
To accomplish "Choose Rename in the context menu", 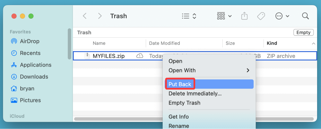I will point(209,126).
